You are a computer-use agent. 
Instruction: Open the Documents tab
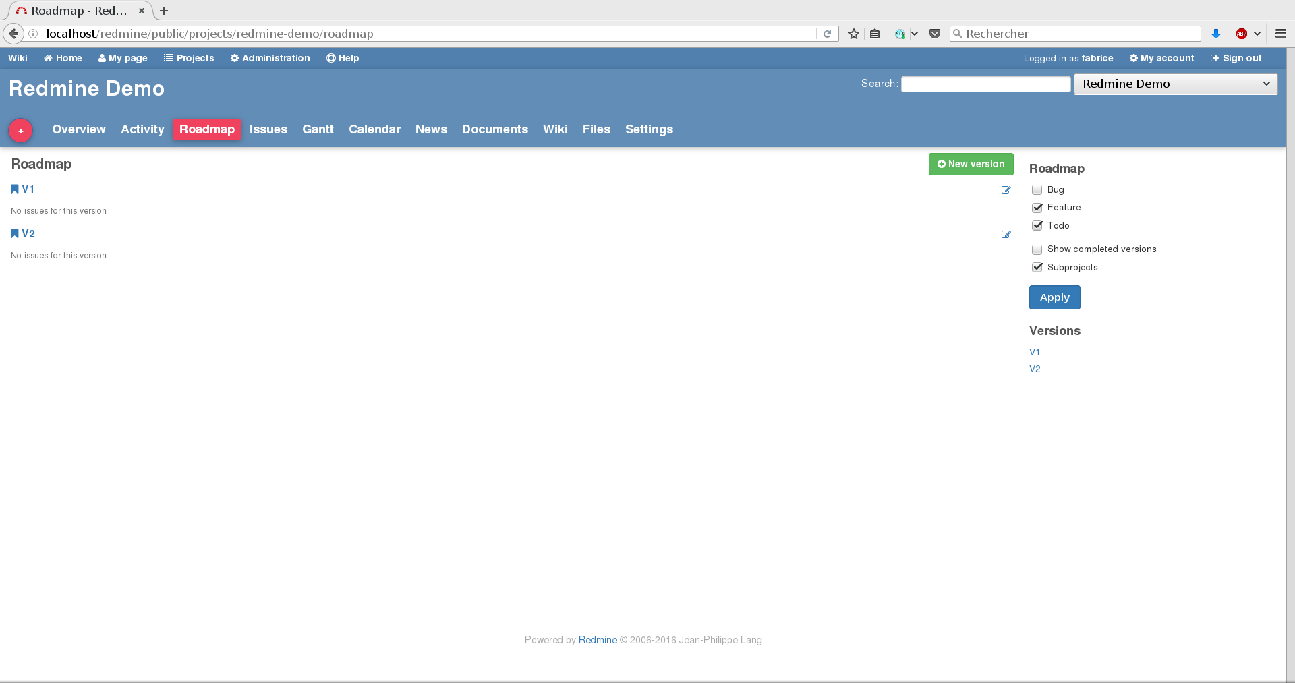495,129
